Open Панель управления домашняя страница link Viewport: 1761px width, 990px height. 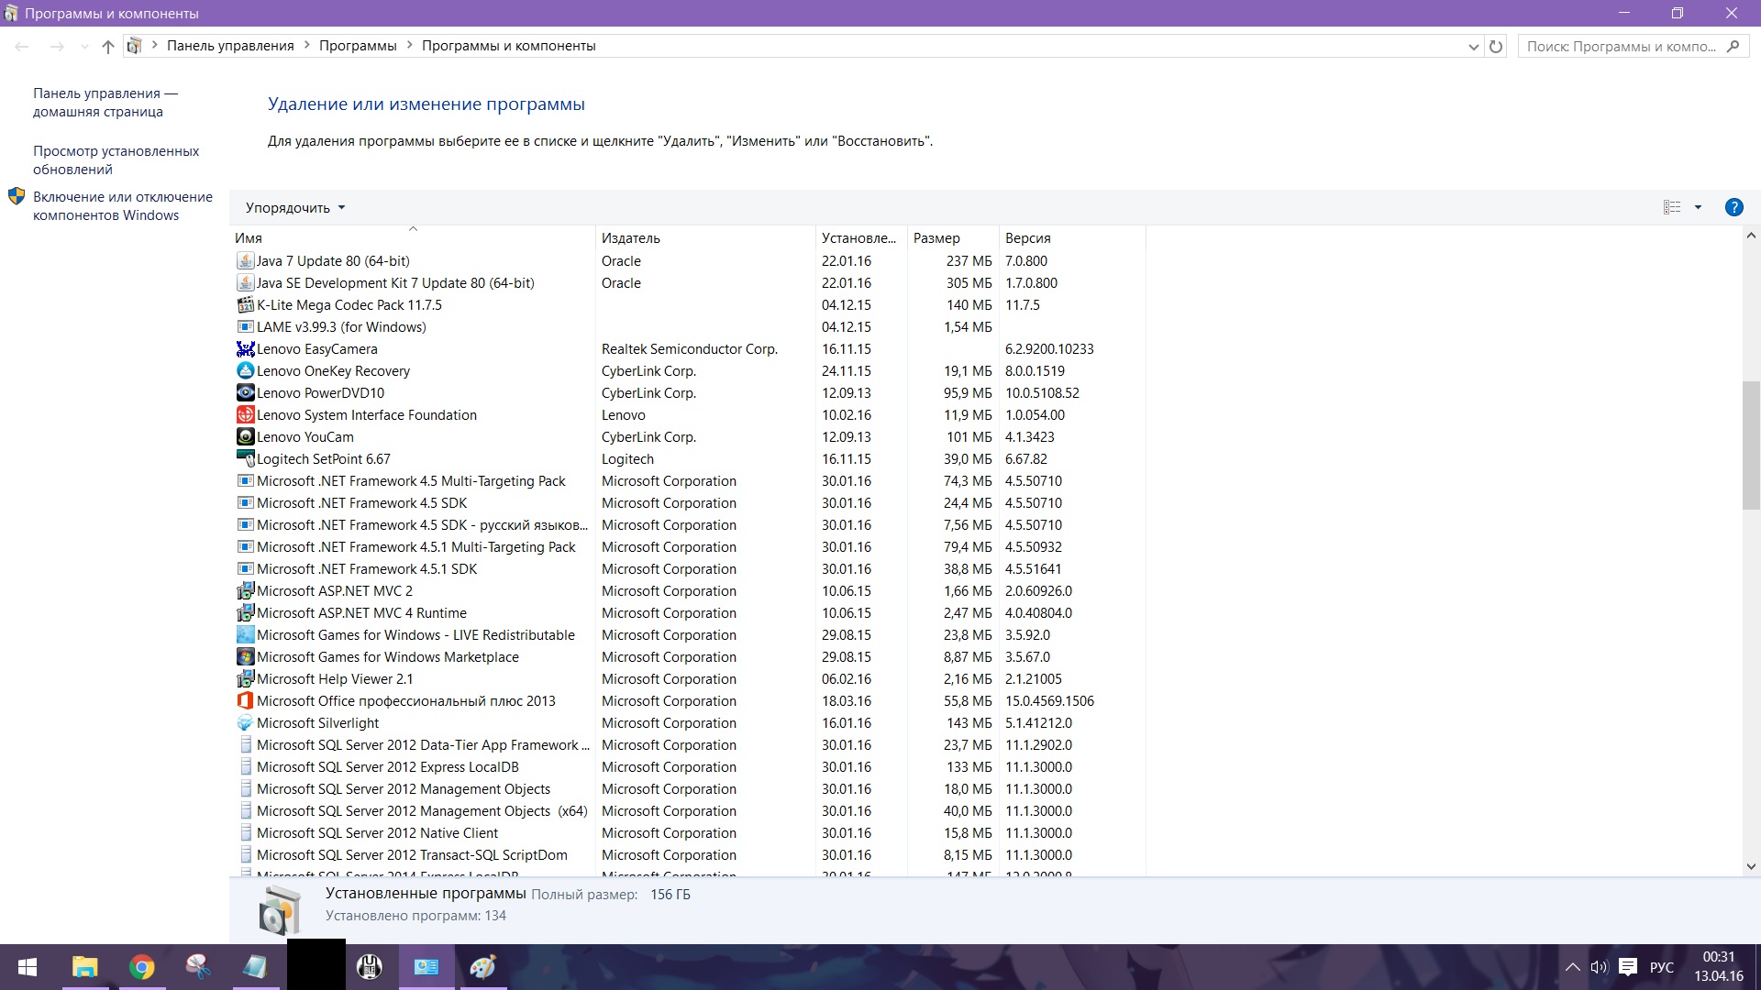(x=105, y=103)
